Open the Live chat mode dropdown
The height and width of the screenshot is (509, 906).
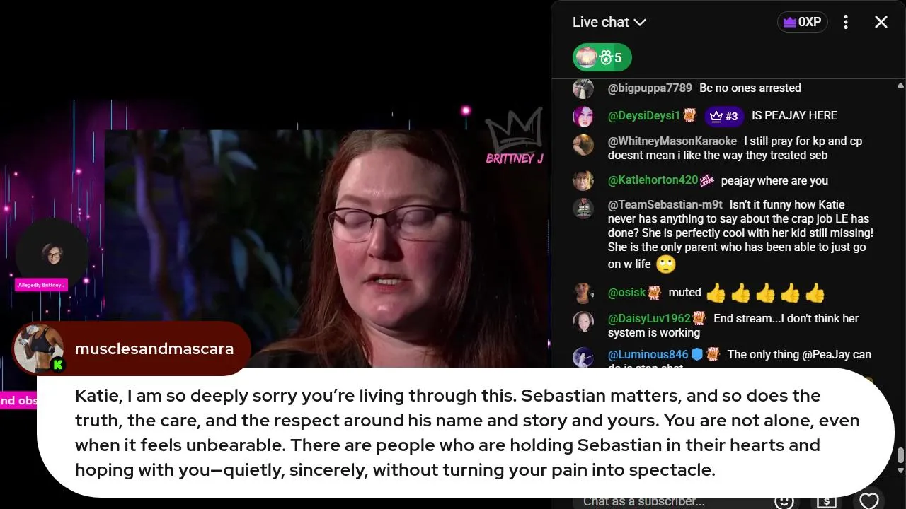(x=609, y=22)
